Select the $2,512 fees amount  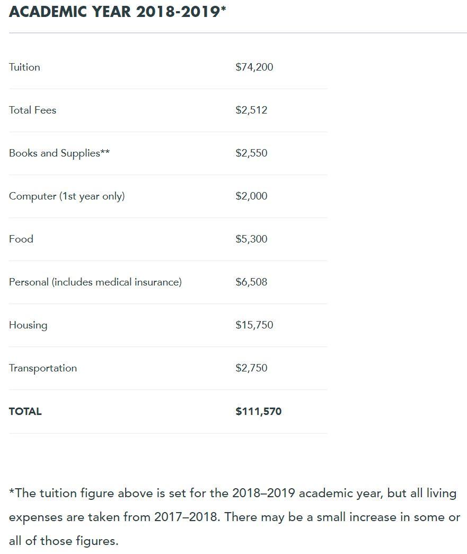[x=251, y=110]
